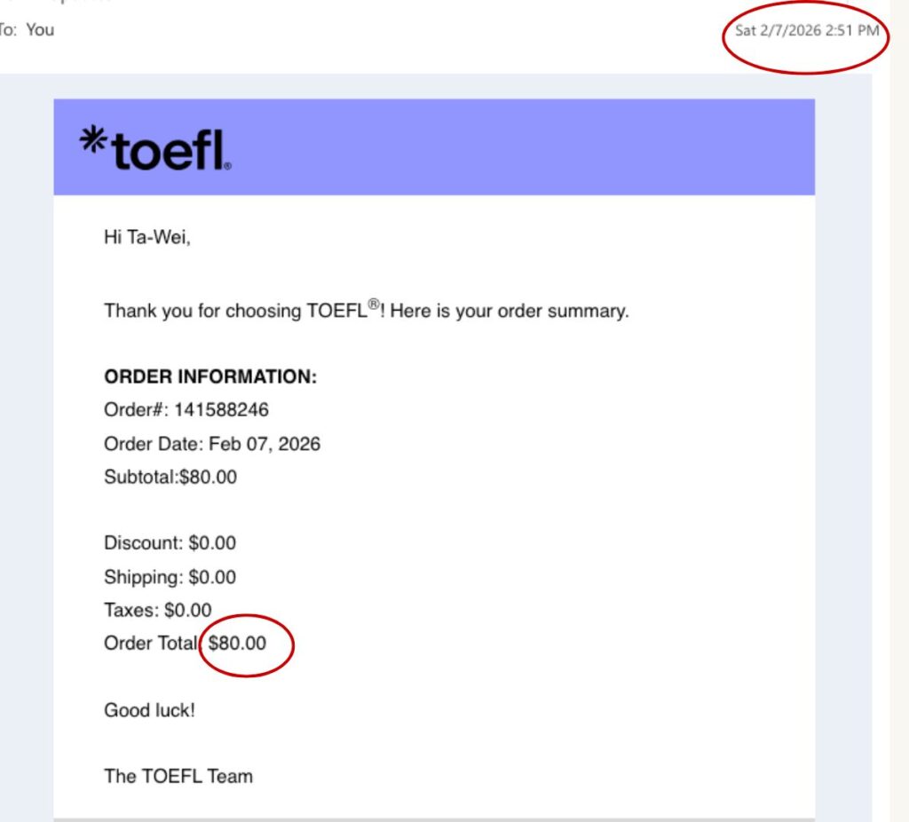This screenshot has height=822, width=909.
Task: Click the Order Date Feb 07, 2026 line
Action: coord(212,443)
